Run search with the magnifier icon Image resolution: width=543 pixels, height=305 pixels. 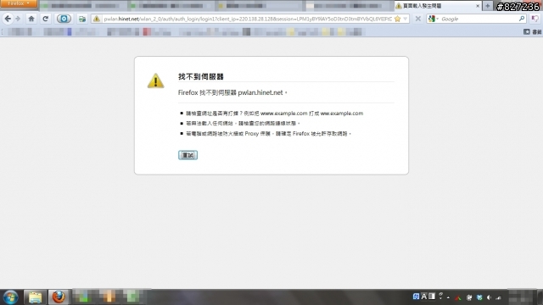[522, 19]
